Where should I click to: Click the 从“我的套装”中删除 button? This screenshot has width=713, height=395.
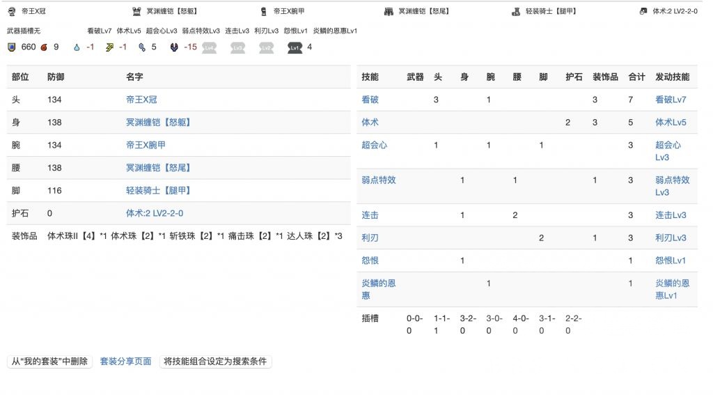[x=49, y=362]
